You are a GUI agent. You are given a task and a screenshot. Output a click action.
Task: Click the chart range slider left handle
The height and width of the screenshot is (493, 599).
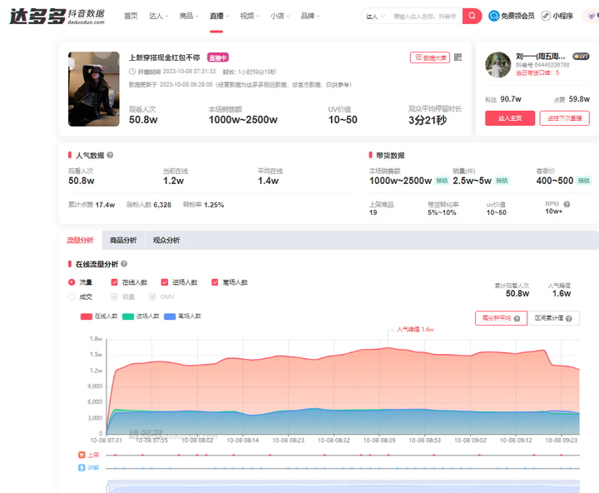click(107, 488)
